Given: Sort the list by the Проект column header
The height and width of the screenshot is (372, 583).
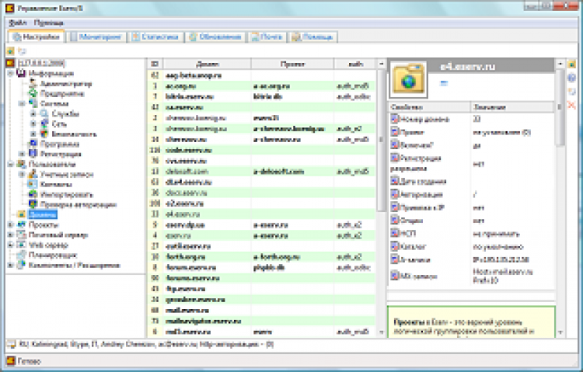Looking at the screenshot, I should pyautogui.click(x=292, y=64).
